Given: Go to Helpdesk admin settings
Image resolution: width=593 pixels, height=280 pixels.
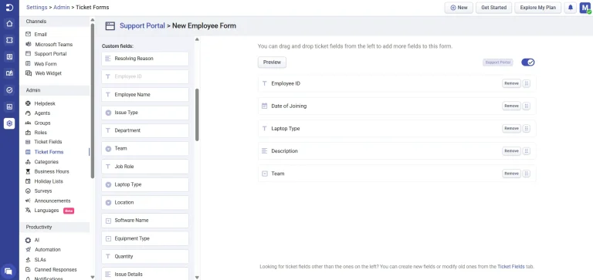Looking at the screenshot, I should tap(45, 103).
